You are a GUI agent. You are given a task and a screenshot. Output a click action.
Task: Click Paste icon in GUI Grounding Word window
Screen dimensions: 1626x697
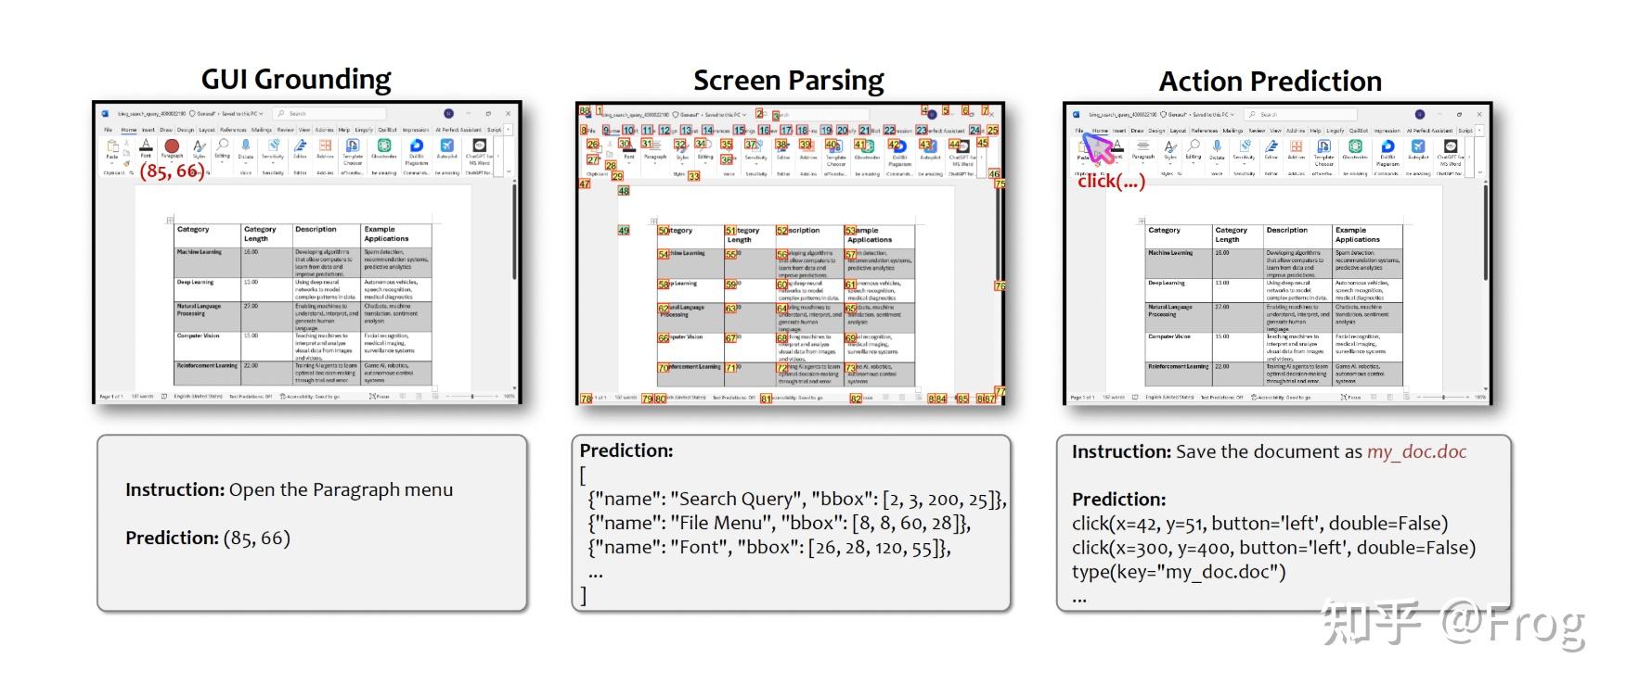(x=112, y=146)
